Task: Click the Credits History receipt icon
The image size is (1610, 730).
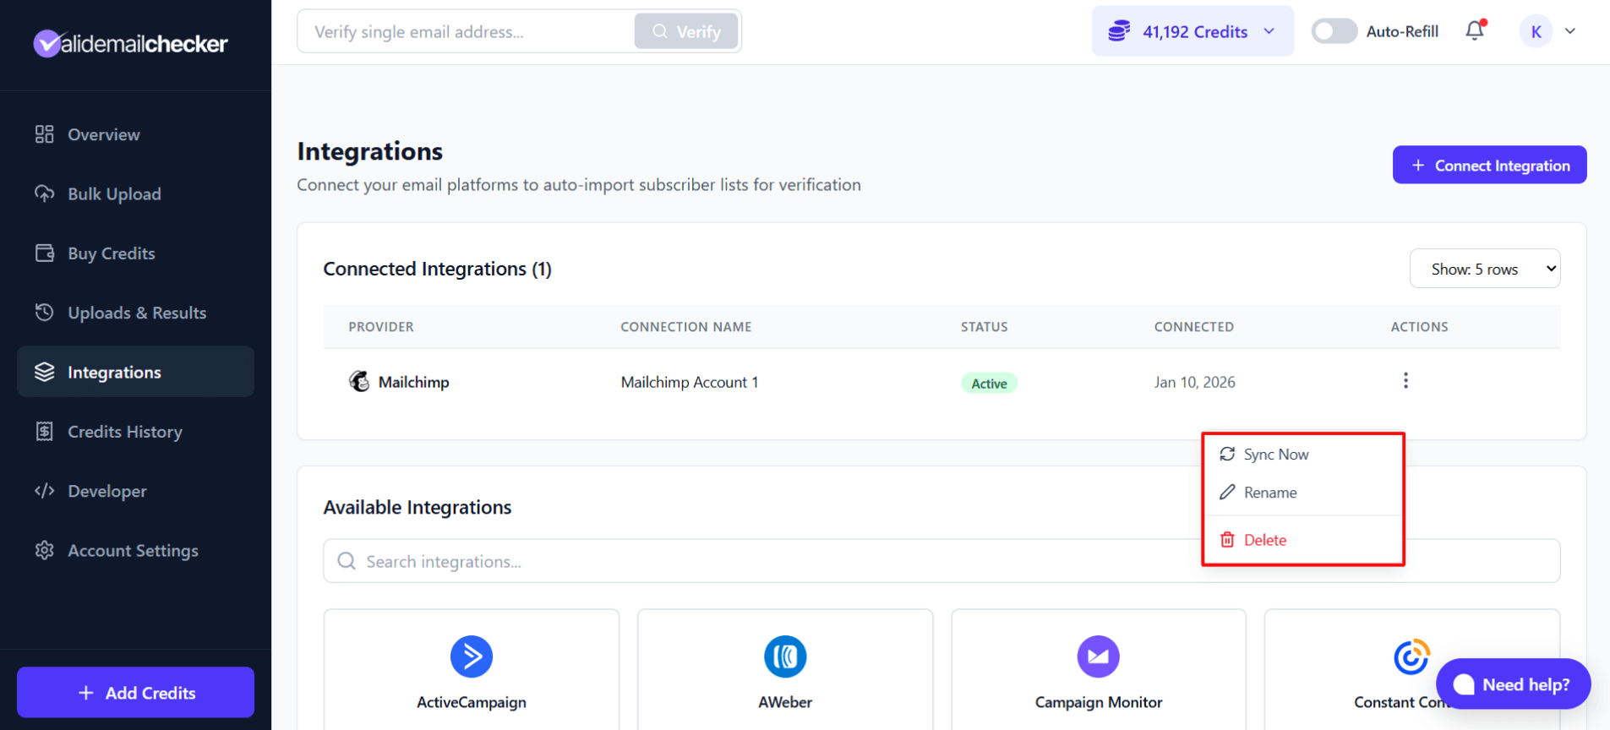Action: pyautogui.click(x=45, y=432)
